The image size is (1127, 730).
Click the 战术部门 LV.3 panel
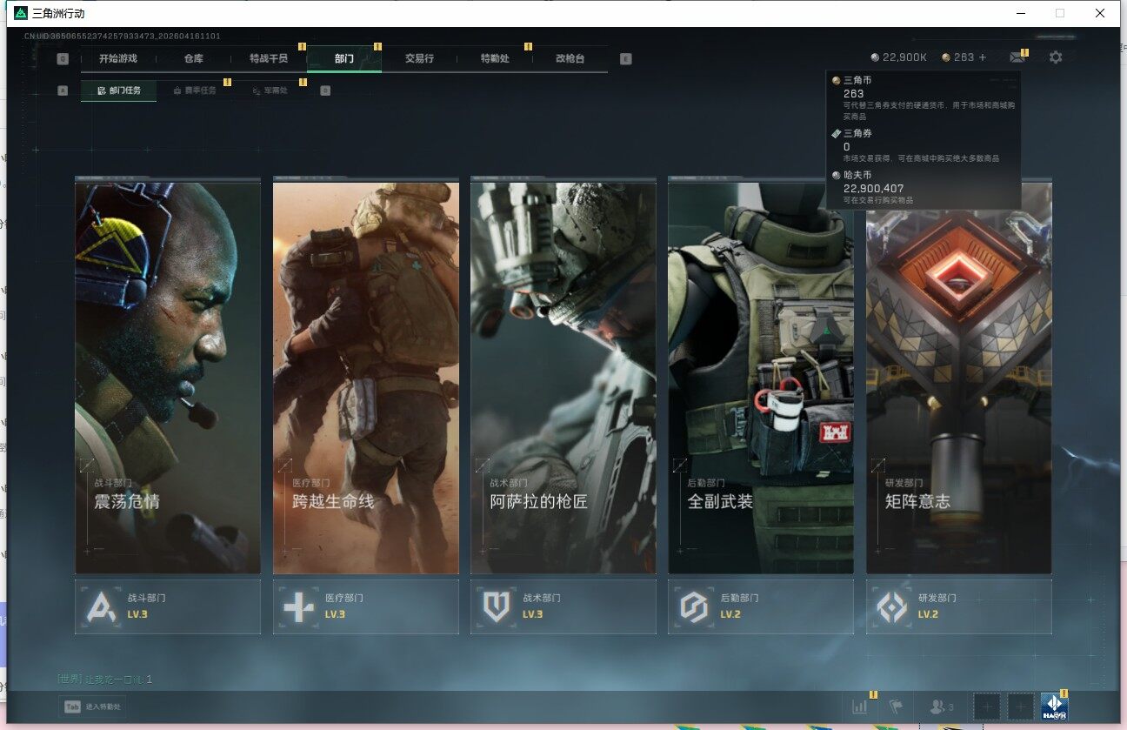pyautogui.click(x=563, y=606)
